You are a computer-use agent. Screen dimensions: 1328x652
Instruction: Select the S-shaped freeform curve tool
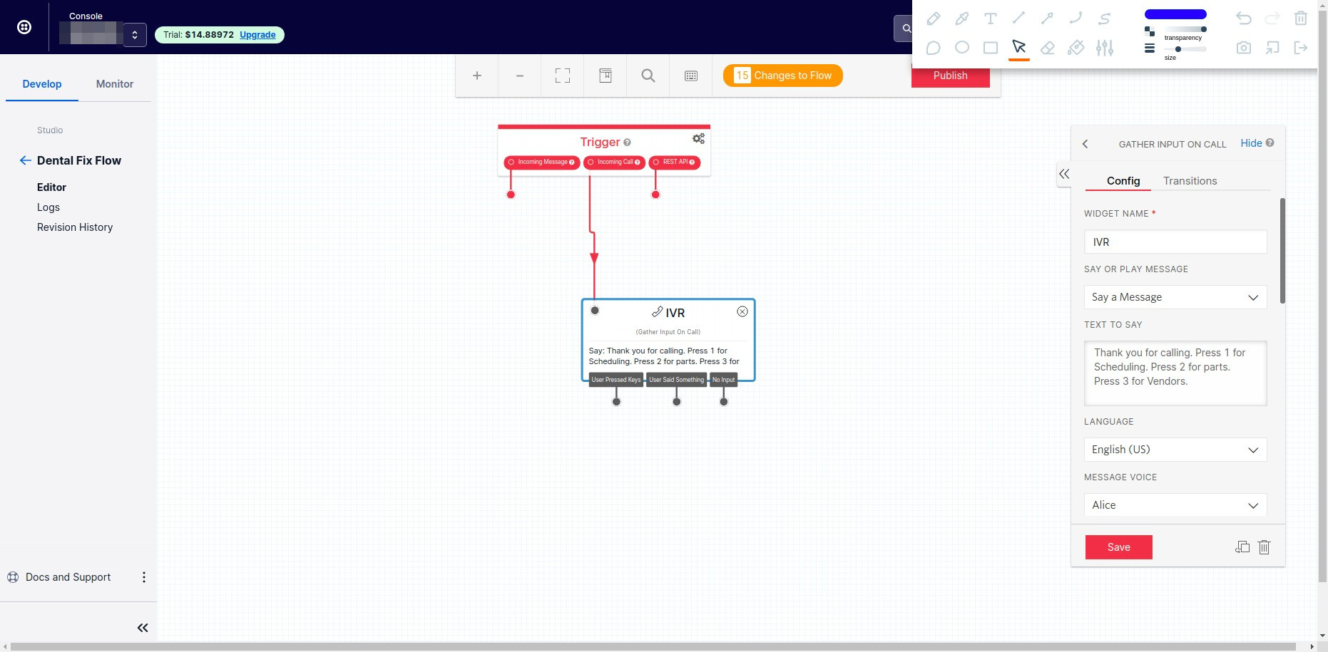pyautogui.click(x=1104, y=19)
